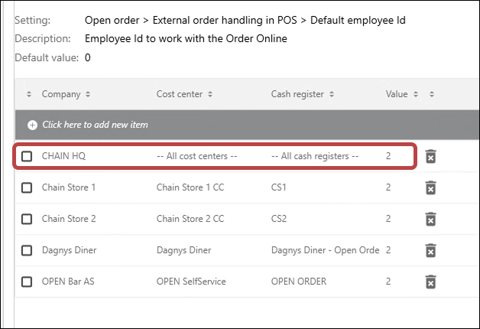Open '-- All cost centers --' cell
480x329 pixels.
click(197, 156)
